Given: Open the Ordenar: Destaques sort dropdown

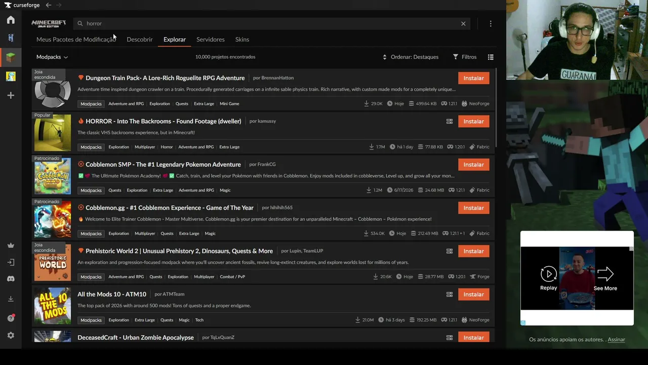Looking at the screenshot, I should pyautogui.click(x=411, y=57).
